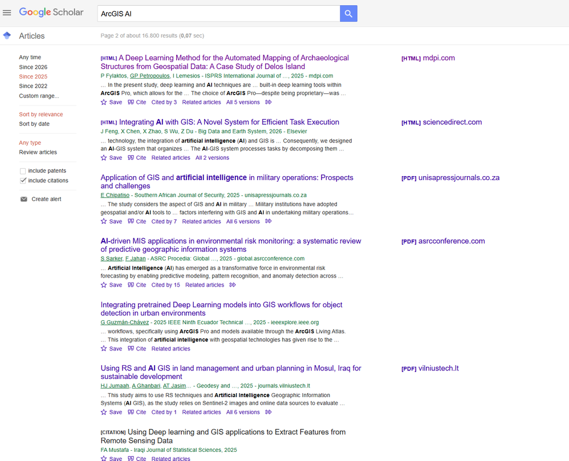Click quote Cite icon for Mosul, Iraq article
This screenshot has height=461, width=569.
point(131,413)
